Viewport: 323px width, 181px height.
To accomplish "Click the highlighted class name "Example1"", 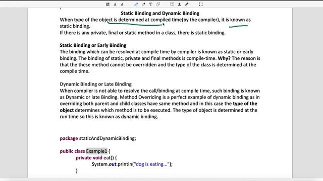I will 96,151.
